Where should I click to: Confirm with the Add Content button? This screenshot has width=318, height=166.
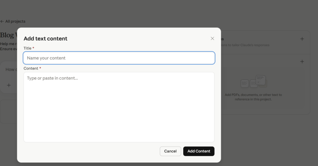tap(199, 151)
